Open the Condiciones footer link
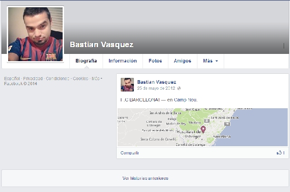290x192 pixels. [x=58, y=78]
